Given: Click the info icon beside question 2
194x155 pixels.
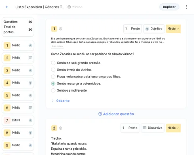Looking at the screenshot, I should click(x=61, y=128).
